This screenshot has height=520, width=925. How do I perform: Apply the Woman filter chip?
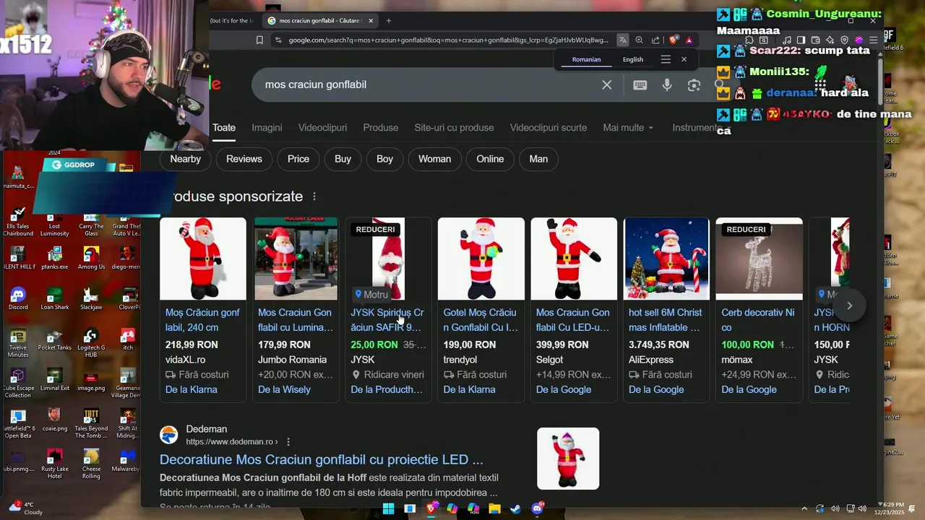(x=434, y=159)
